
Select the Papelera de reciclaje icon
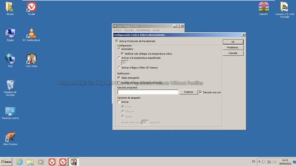[10, 88]
